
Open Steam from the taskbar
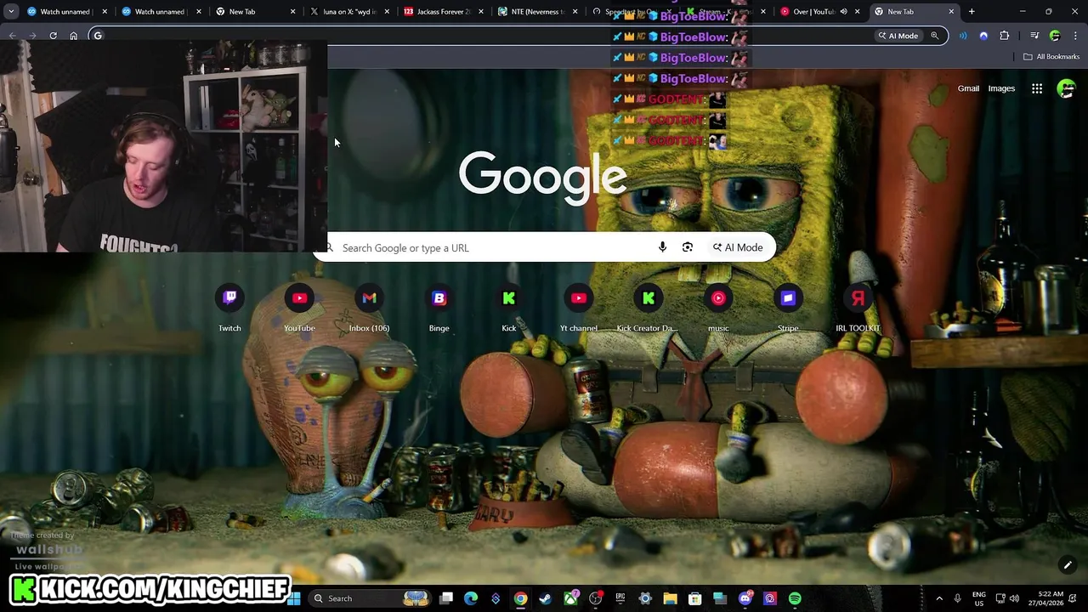[546, 598]
